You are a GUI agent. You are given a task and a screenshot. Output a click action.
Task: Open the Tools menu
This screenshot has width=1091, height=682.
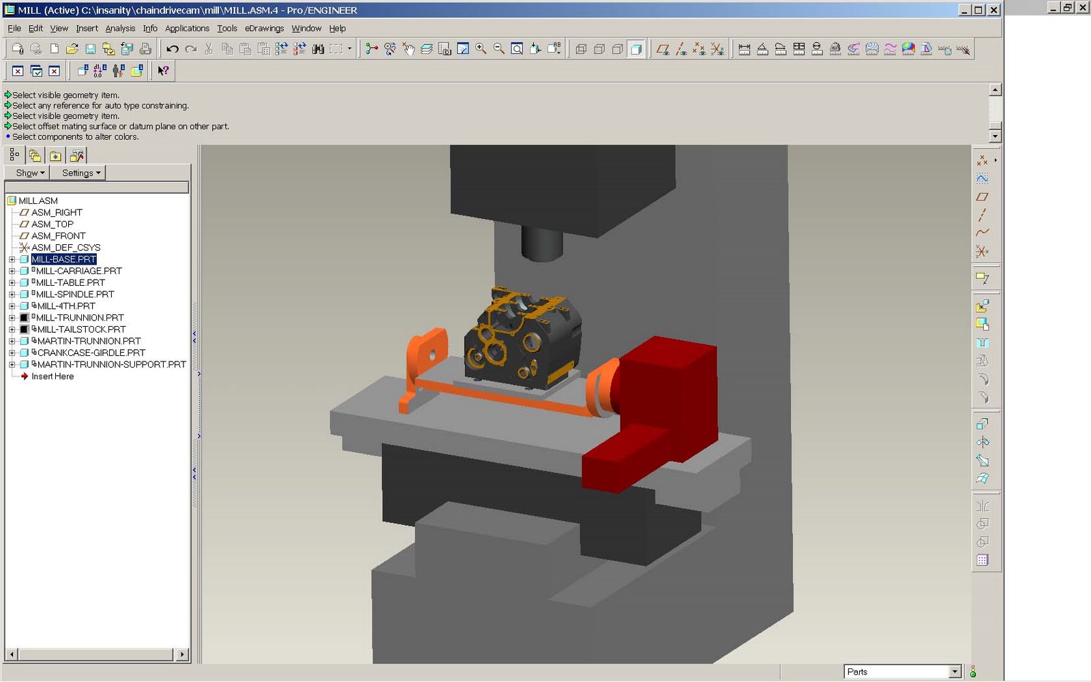point(227,29)
